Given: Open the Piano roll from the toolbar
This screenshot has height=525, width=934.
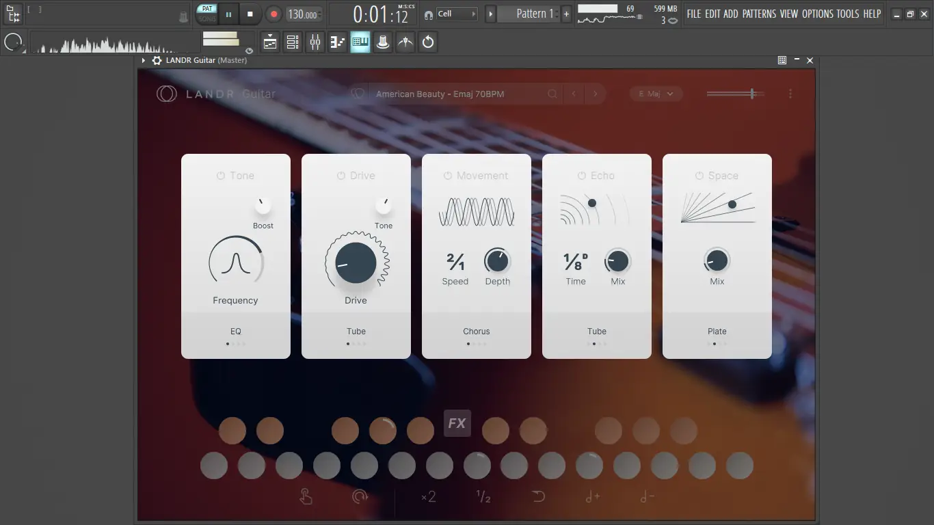Looking at the screenshot, I should (338, 42).
